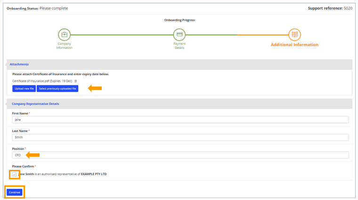The height and width of the screenshot is (200, 358).
Task: Click the orange progress line segment
Action: coord(262,34)
